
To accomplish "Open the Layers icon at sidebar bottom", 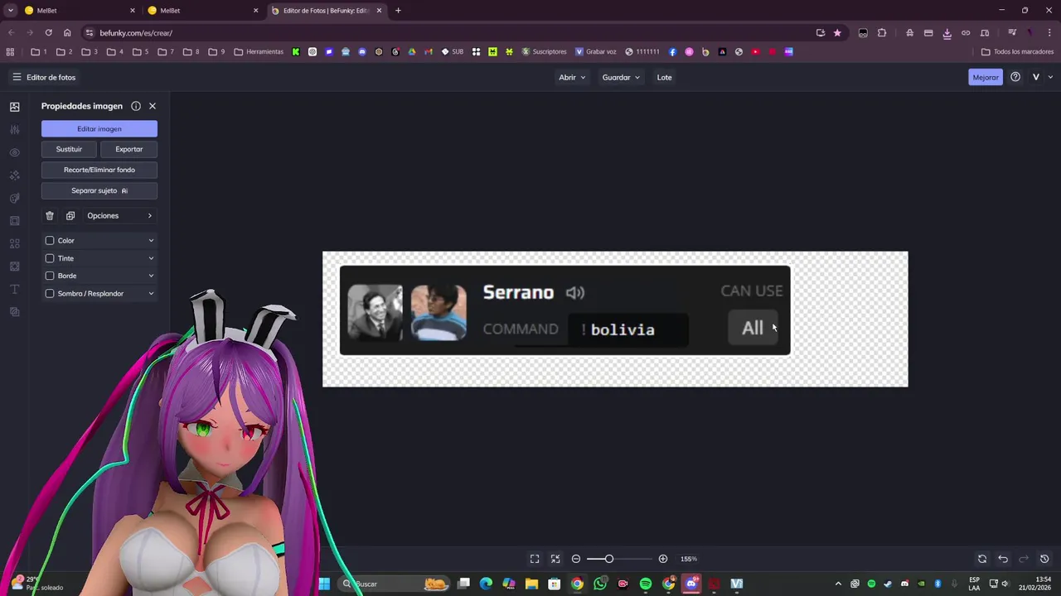I will [x=14, y=312].
